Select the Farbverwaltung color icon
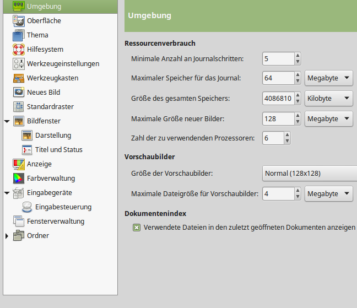 19,179
